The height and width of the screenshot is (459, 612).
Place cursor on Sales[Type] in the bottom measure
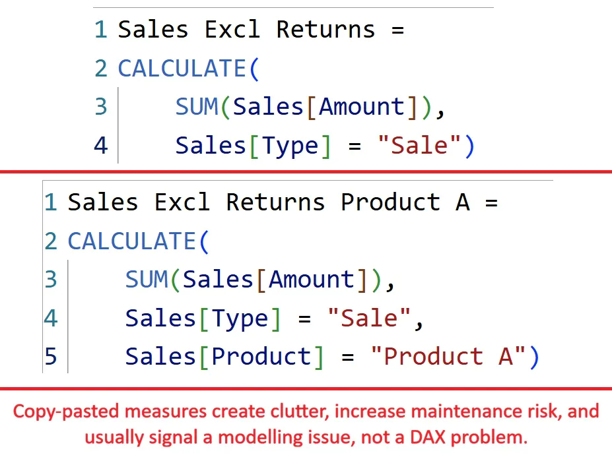[x=203, y=319]
